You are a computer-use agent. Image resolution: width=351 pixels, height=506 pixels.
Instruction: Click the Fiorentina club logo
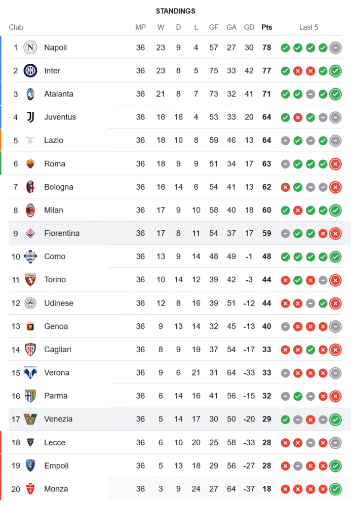coord(31,233)
